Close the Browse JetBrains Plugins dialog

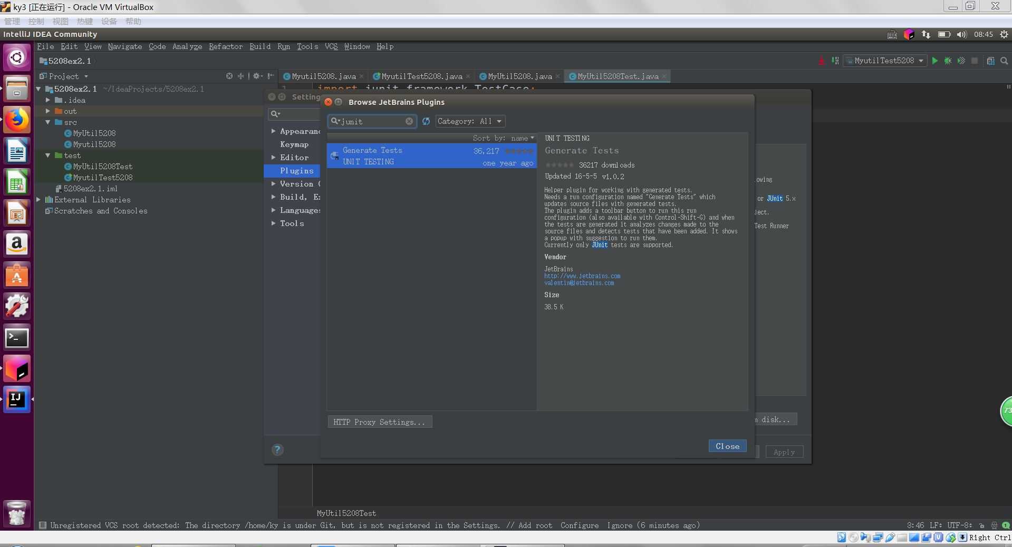click(727, 446)
